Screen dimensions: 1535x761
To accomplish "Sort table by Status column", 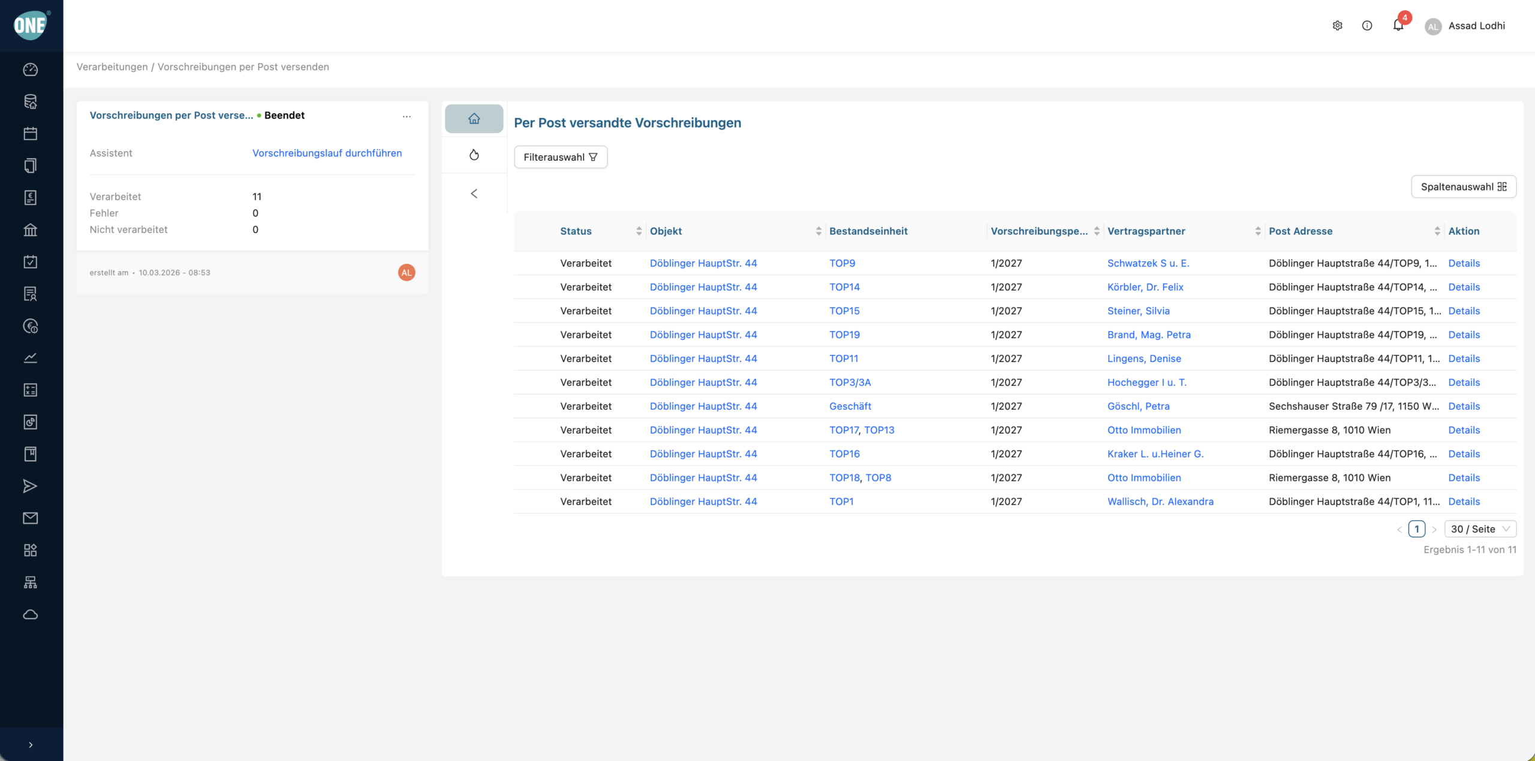I will tap(639, 231).
